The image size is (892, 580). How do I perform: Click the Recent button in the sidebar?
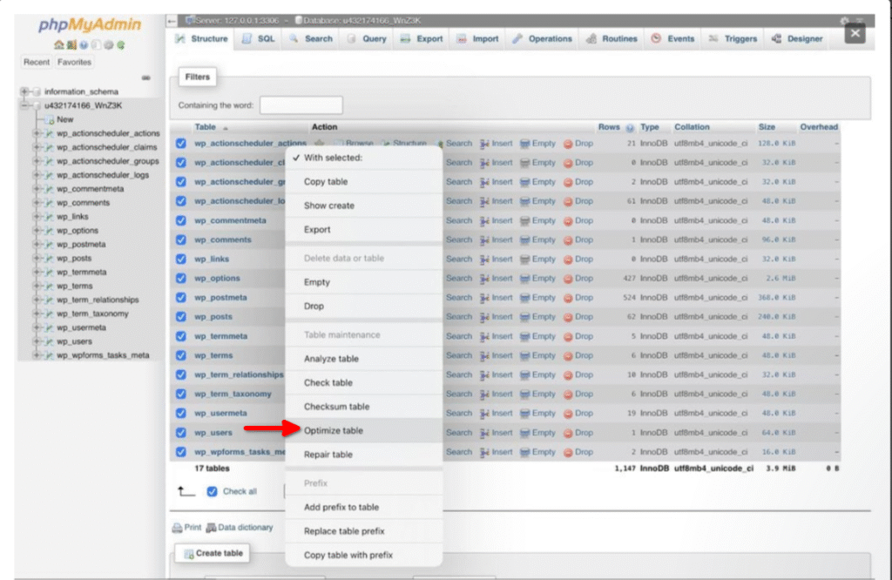(37, 62)
